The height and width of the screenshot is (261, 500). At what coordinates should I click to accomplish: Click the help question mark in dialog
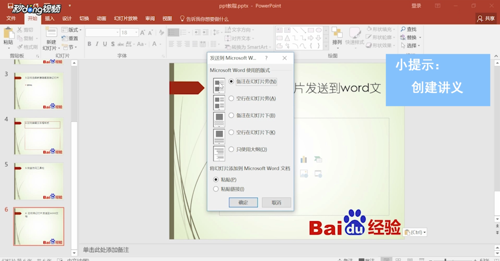[266, 58]
